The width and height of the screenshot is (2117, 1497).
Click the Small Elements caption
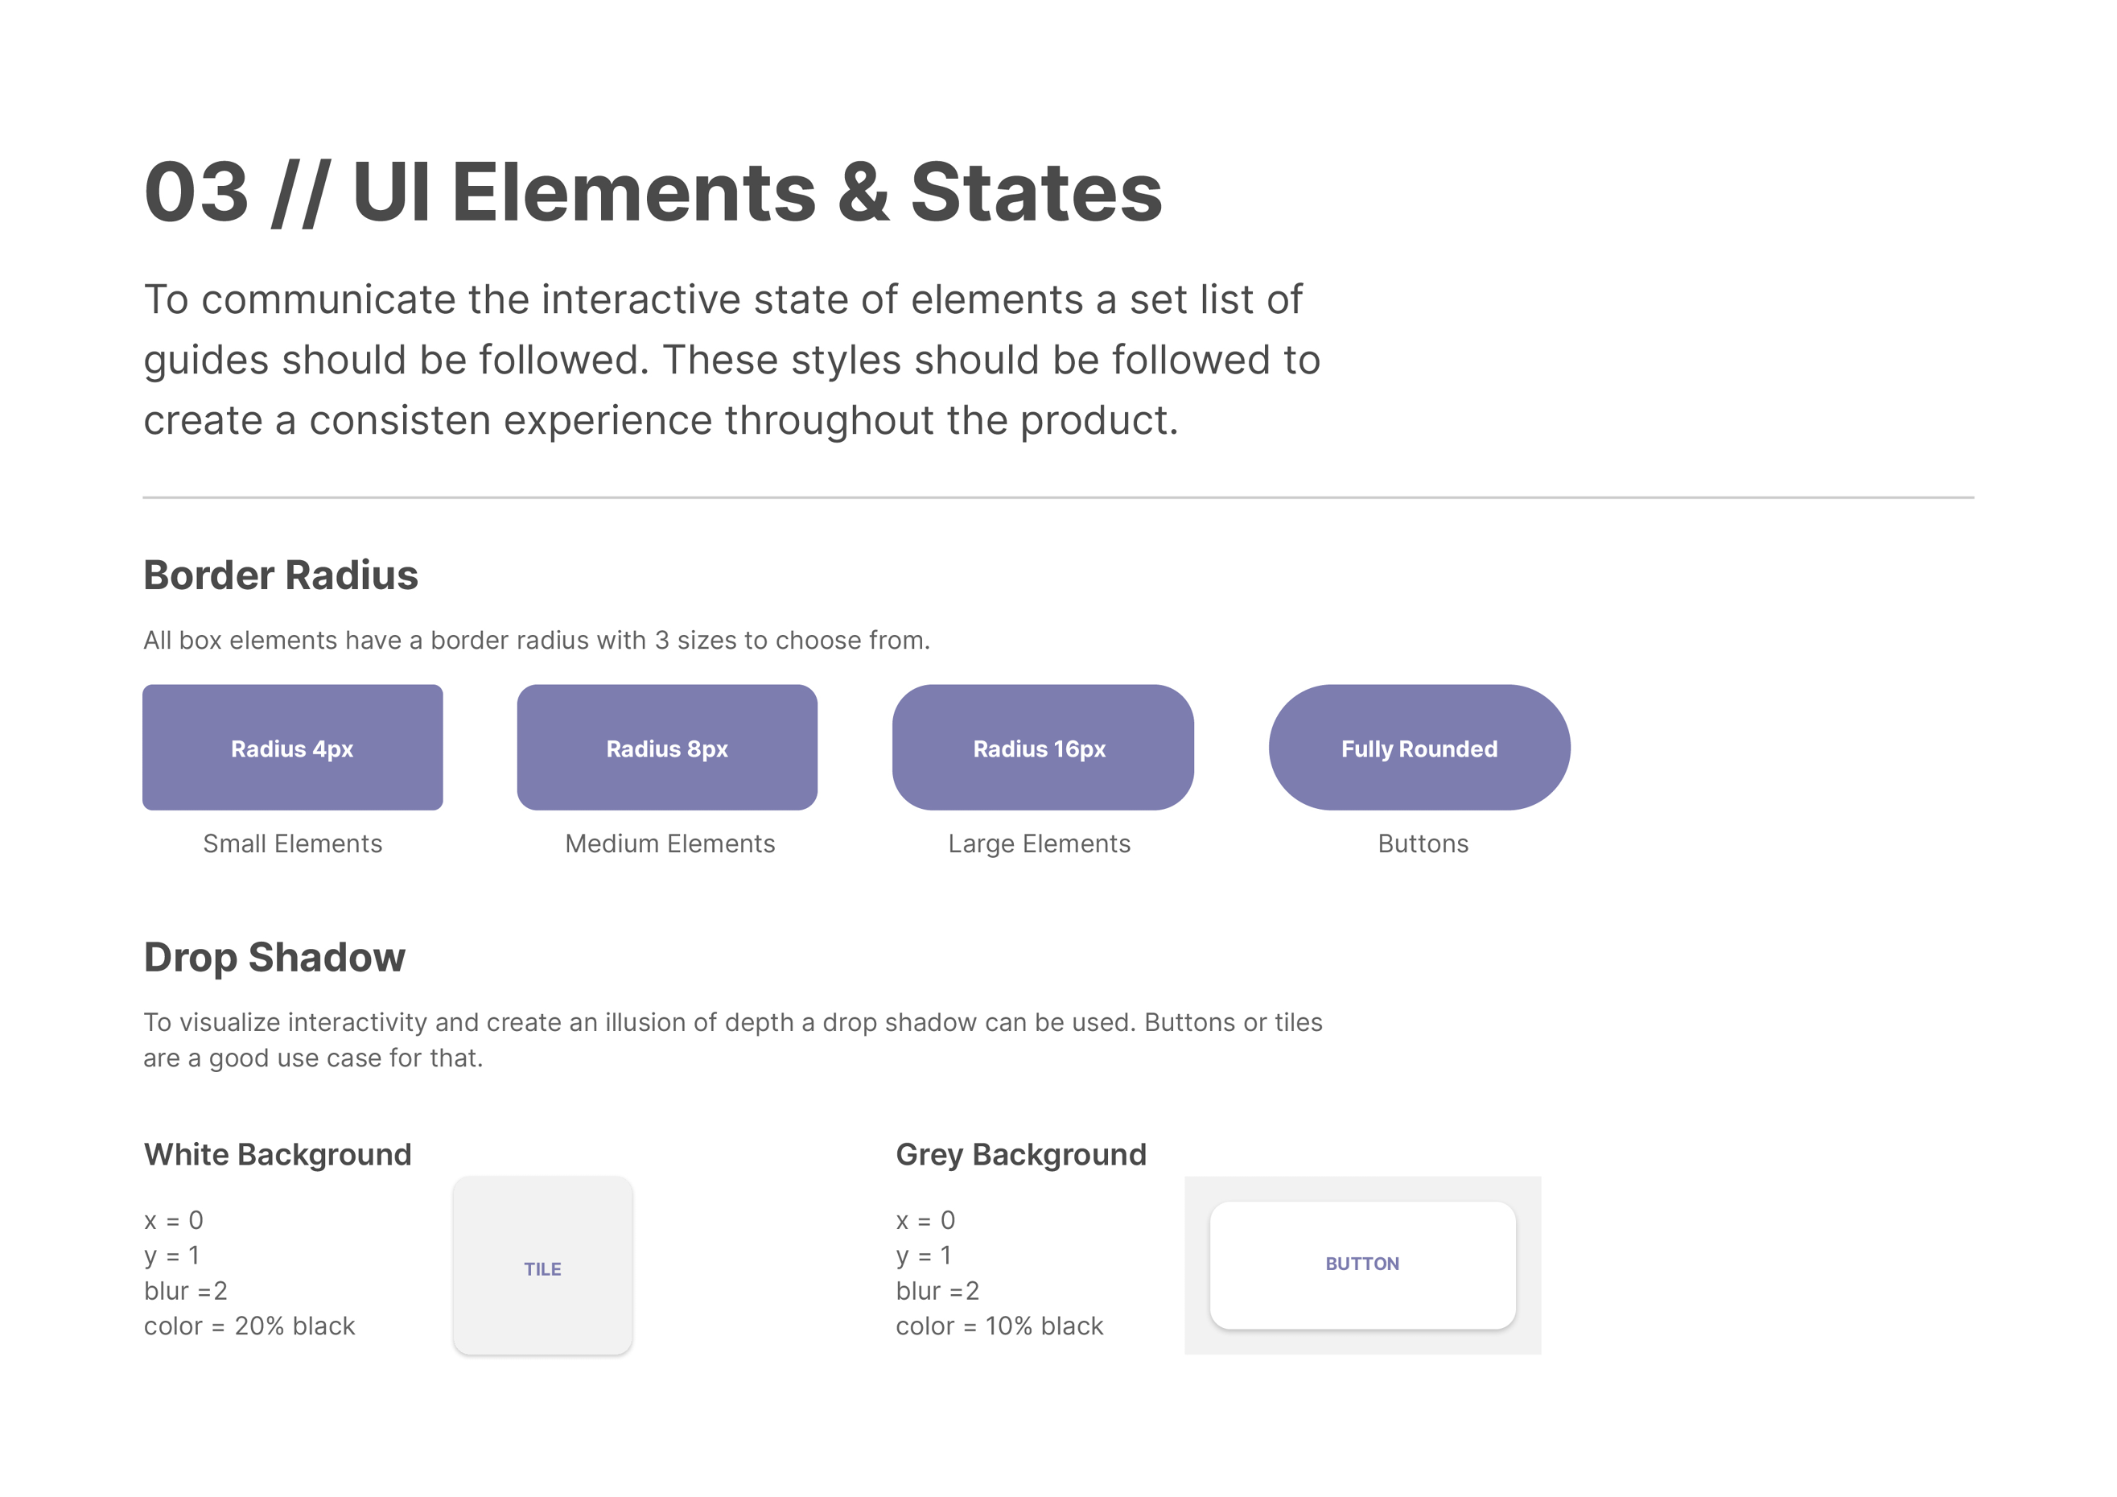click(292, 843)
